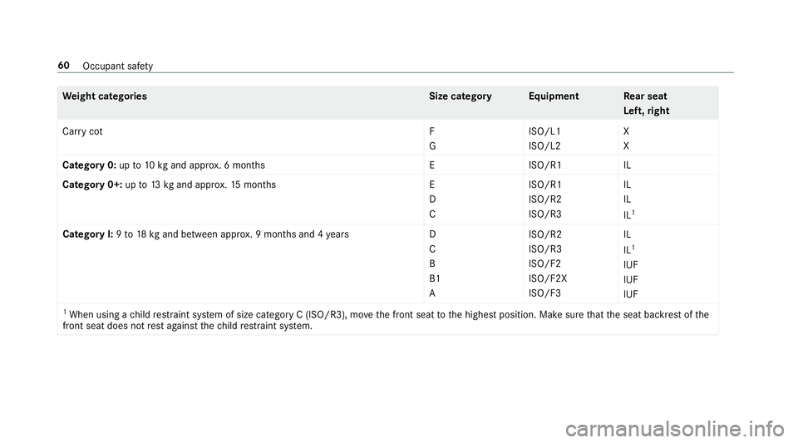Click the 'Weight categories' column header

coord(105,96)
